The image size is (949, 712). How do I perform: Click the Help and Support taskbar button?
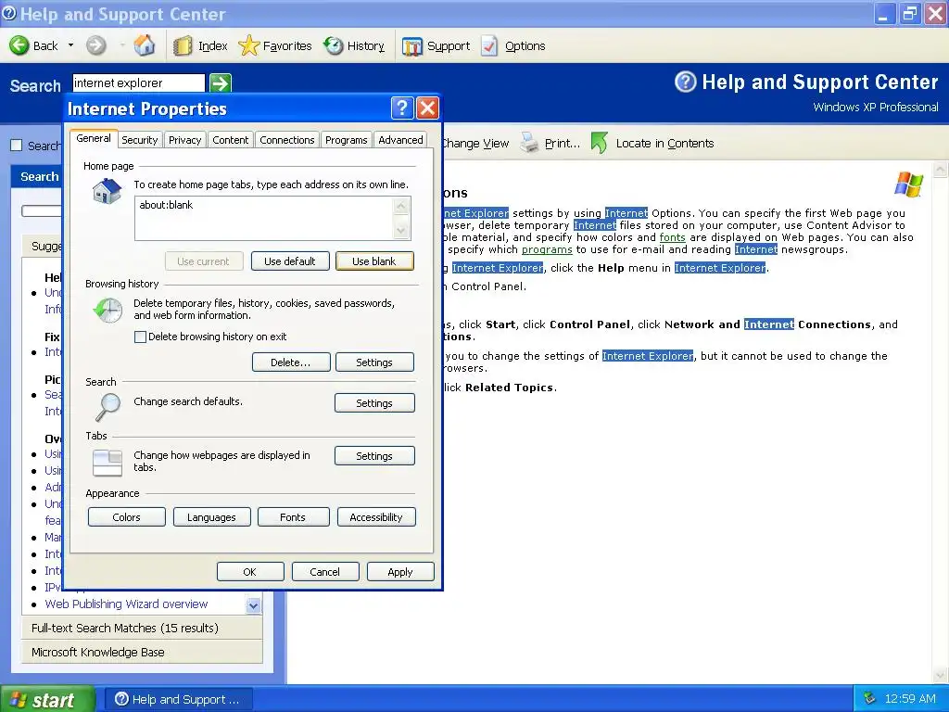tap(179, 699)
